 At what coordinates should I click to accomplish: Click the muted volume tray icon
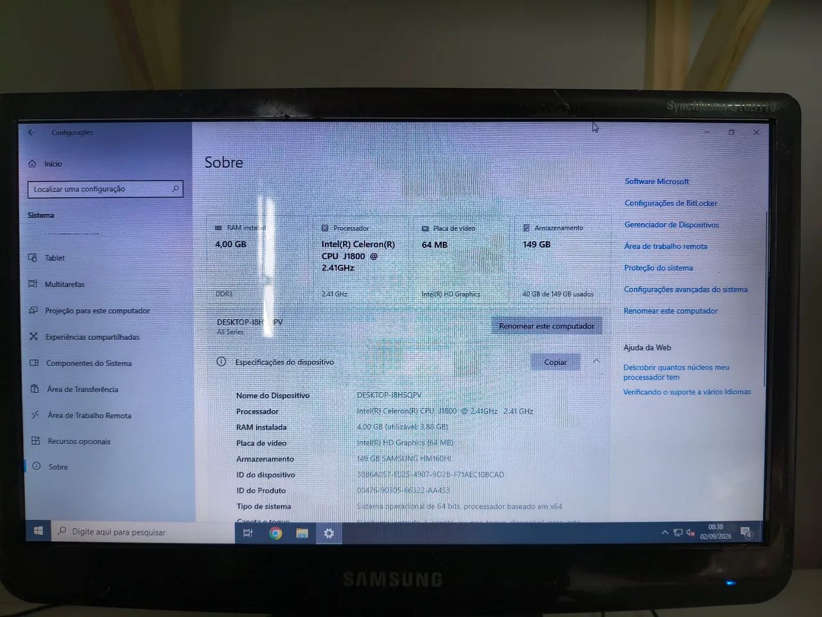pyautogui.click(x=690, y=533)
